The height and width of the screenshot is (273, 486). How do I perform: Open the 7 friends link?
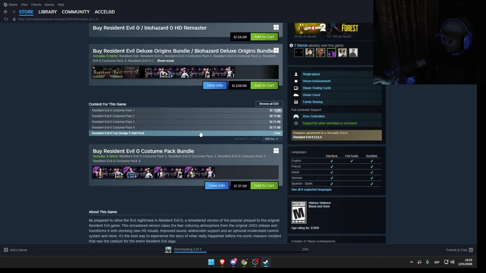(x=301, y=45)
